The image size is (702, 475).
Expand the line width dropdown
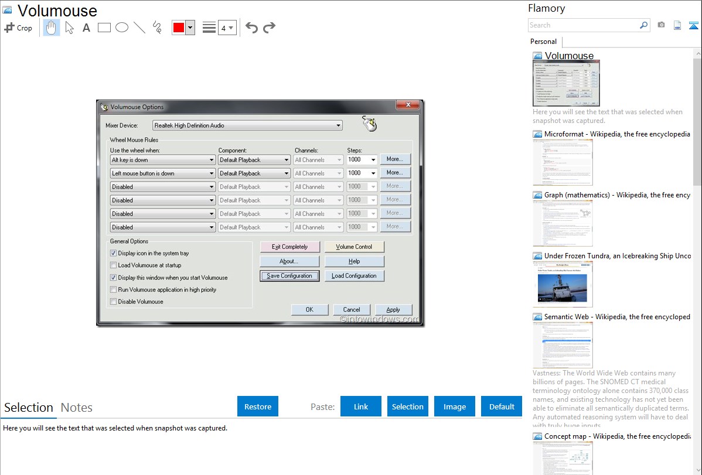coord(227,28)
